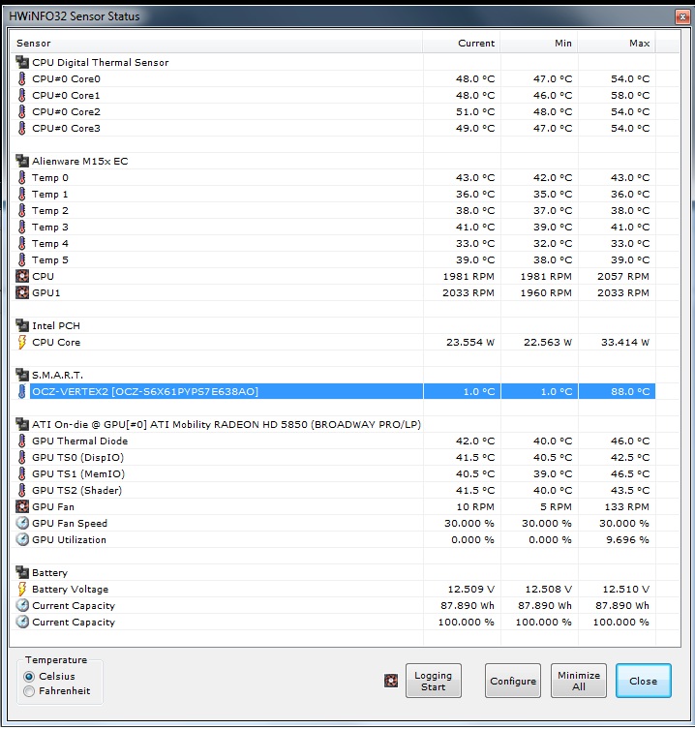Switch temperature units to Fahrenheit

tap(29, 691)
